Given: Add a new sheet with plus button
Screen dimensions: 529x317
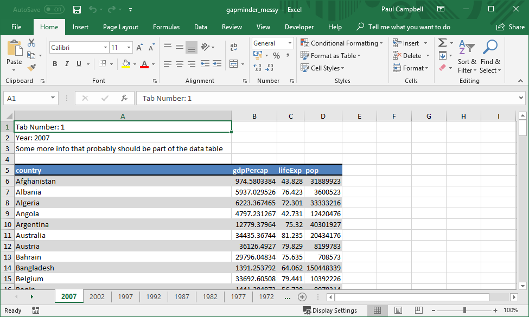Looking at the screenshot, I should pos(302,297).
